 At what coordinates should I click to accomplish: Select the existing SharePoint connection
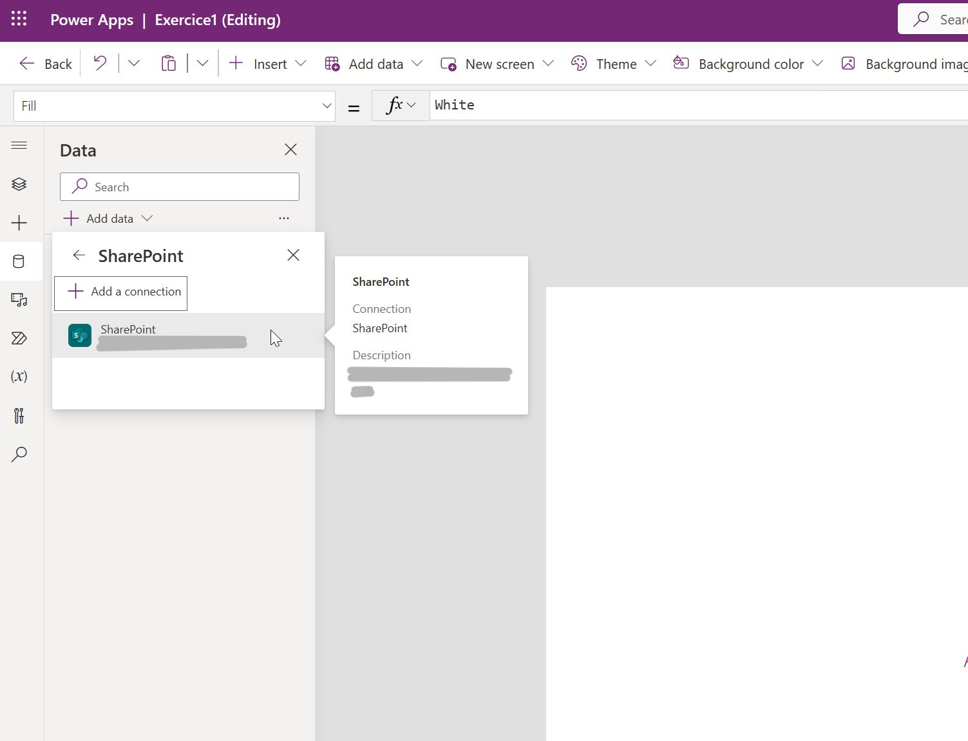tap(188, 335)
